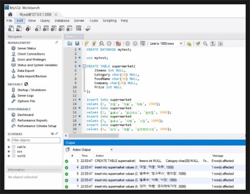This screenshot has width=250, height=194.
Task: Click the rollback transaction icon
Action: (x=135, y=43)
